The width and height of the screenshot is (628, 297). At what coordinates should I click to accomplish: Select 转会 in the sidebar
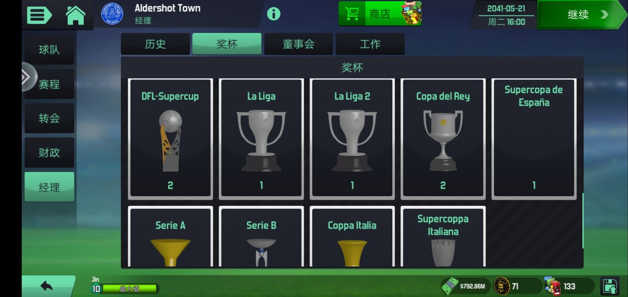pyautogui.click(x=49, y=118)
